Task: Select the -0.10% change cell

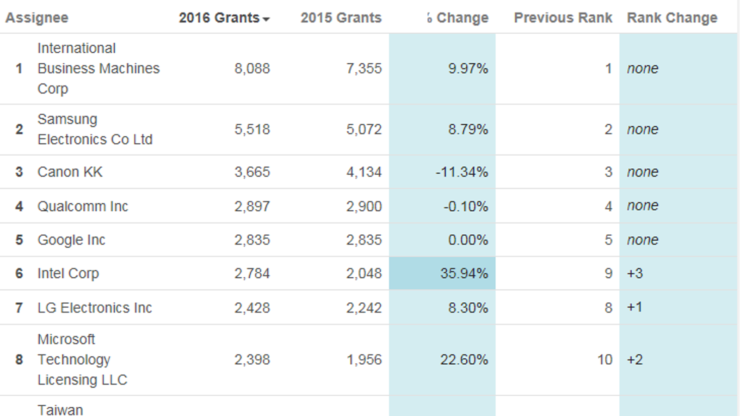Action: (442, 206)
